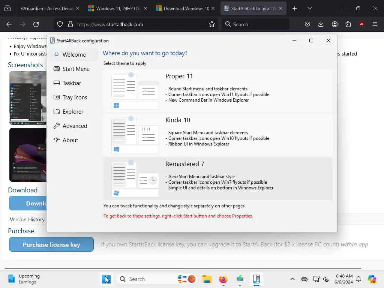Close the Download Windows 10 tab
384x288 pixels.
click(x=213, y=8)
